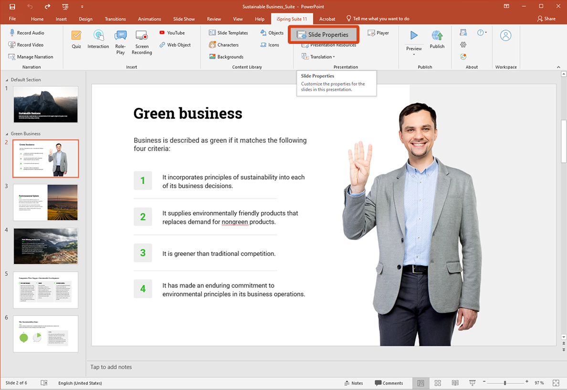Toggle the Comments pane
Image resolution: width=567 pixels, height=390 pixels.
pos(389,383)
